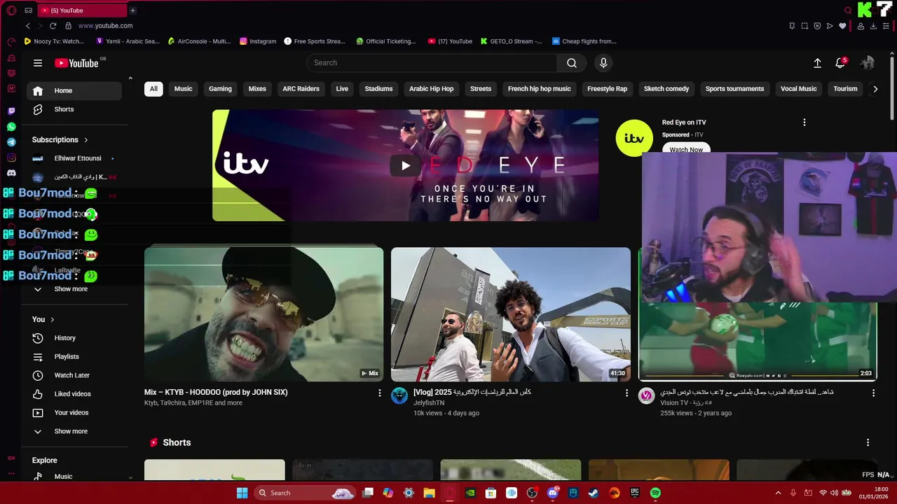Show hidden system tray icons

tap(778, 493)
